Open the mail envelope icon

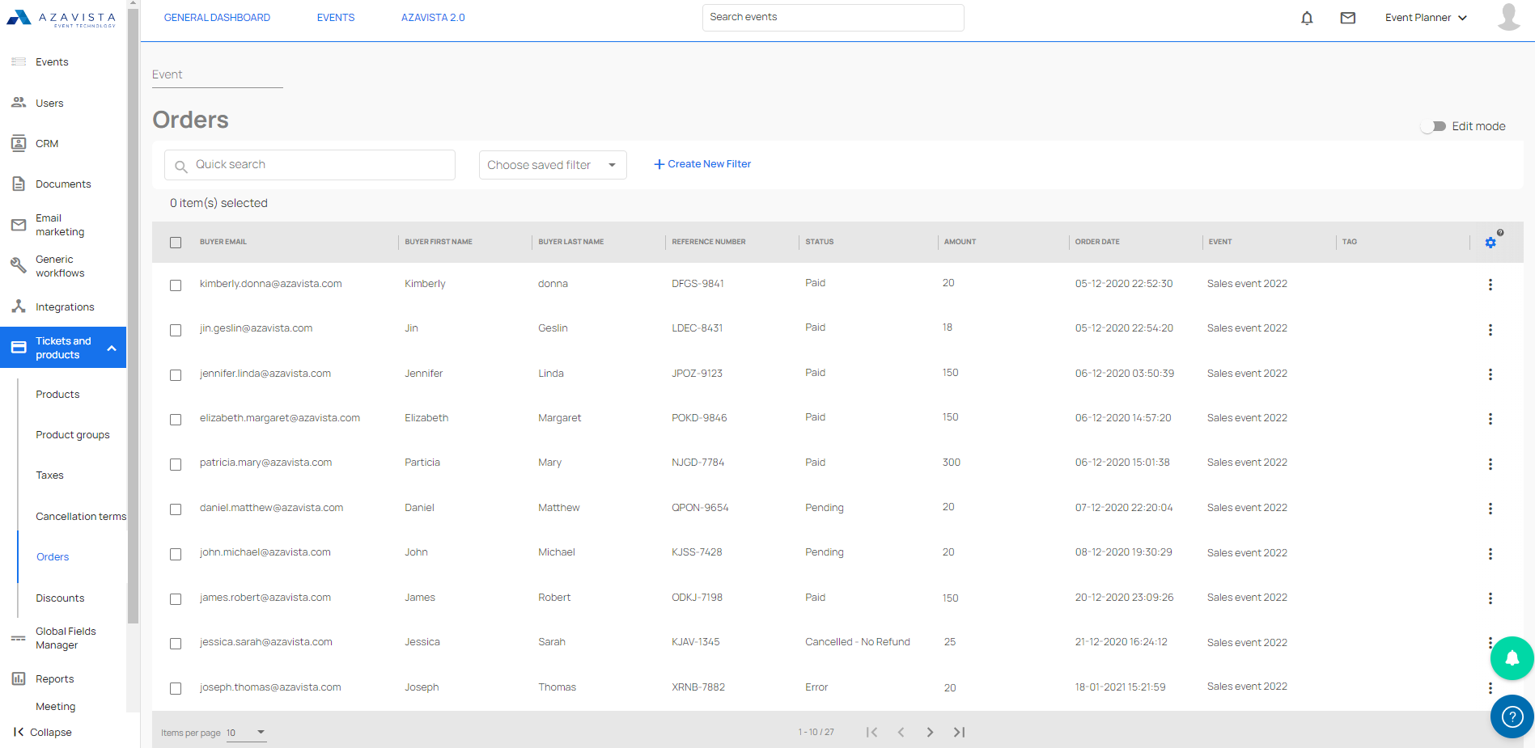1348,18
